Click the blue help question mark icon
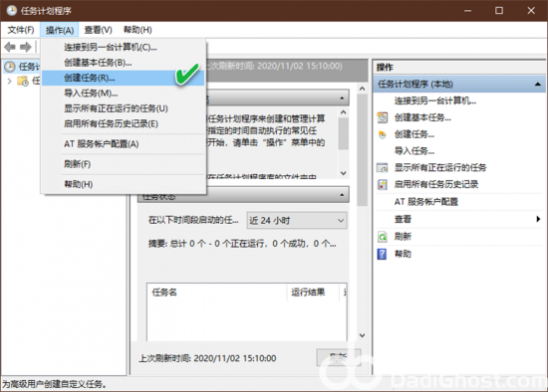 click(x=382, y=254)
